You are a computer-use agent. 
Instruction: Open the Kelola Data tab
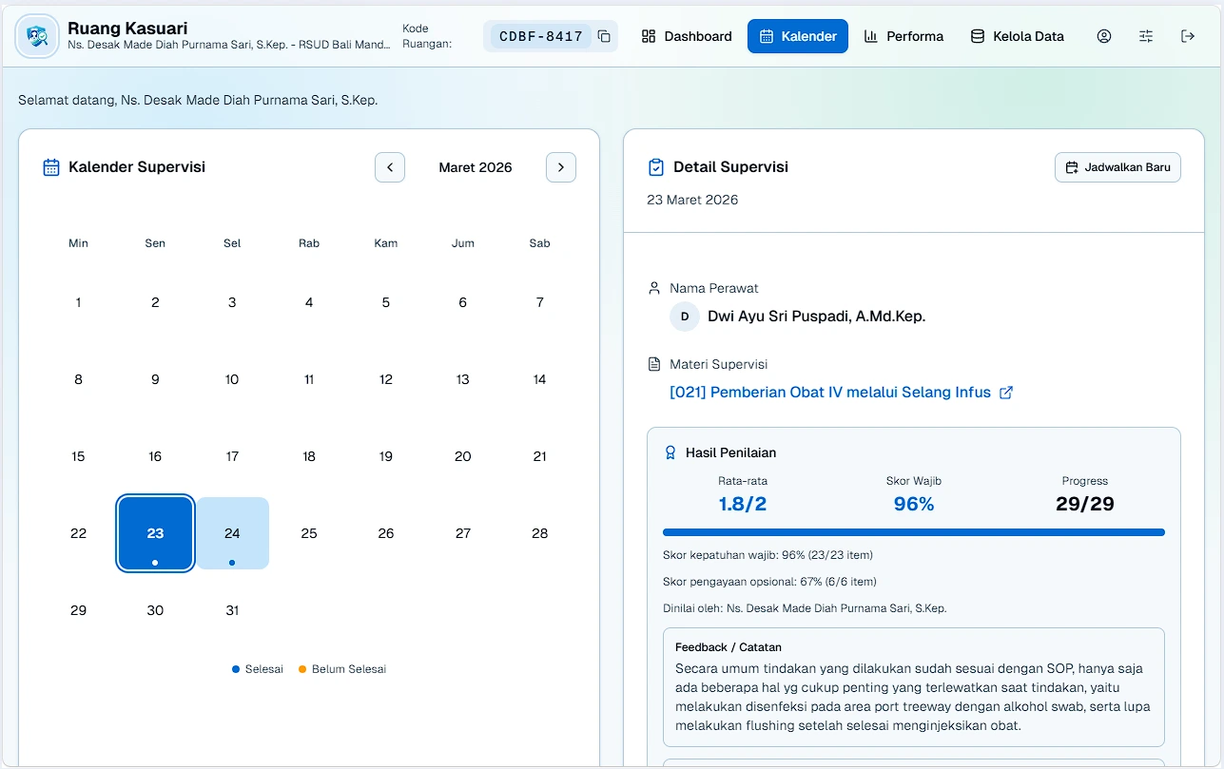click(x=1017, y=36)
